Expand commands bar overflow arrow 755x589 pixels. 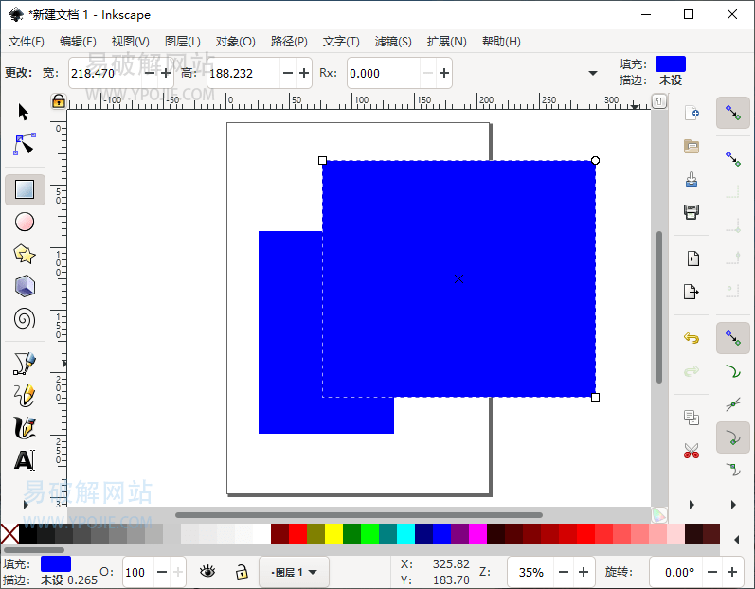point(692,505)
